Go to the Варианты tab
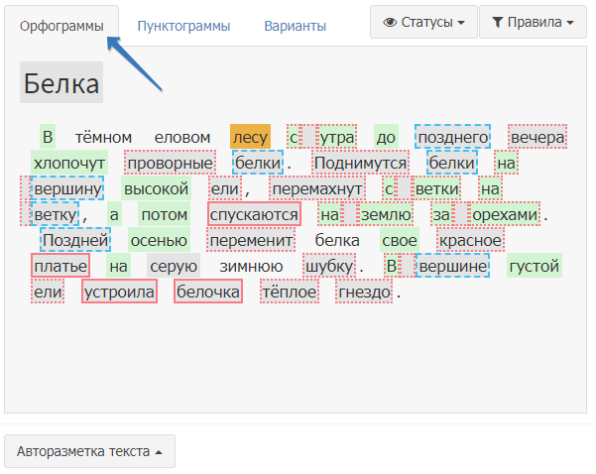Screen dimensions: 596x474 click(295, 26)
